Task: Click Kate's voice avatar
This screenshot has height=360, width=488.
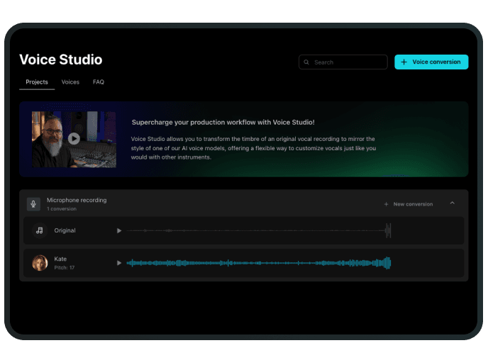Action: coord(40,263)
